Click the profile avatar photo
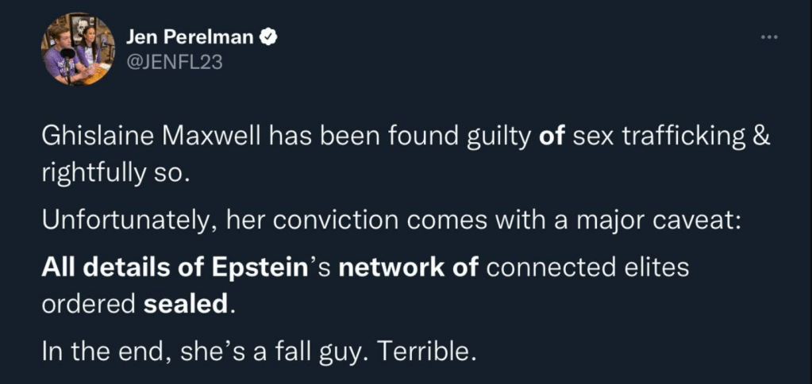The width and height of the screenshot is (812, 384). [78, 49]
